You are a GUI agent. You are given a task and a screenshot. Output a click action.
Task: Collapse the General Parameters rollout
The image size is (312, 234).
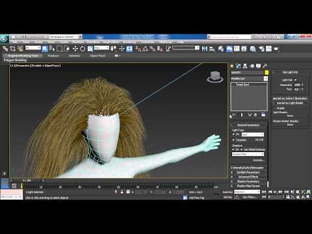tap(248, 125)
